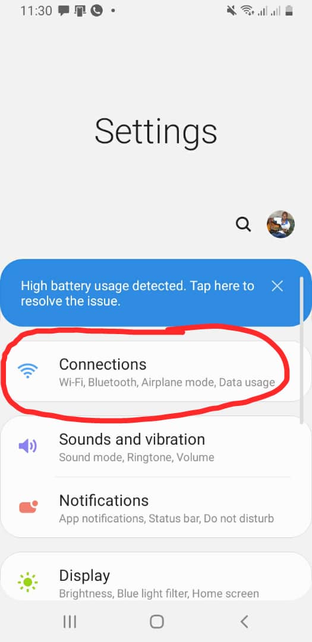The height and width of the screenshot is (642, 312).
Task: Click the Wi-Fi icon beside Connections
Action: click(x=28, y=371)
